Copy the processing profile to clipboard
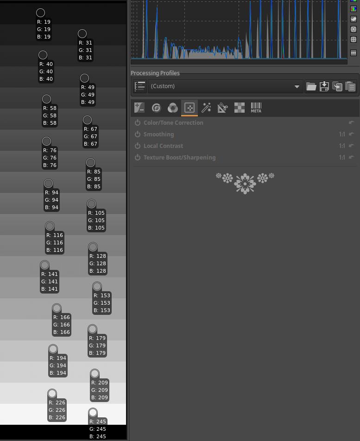This screenshot has width=360, height=441. click(x=337, y=86)
